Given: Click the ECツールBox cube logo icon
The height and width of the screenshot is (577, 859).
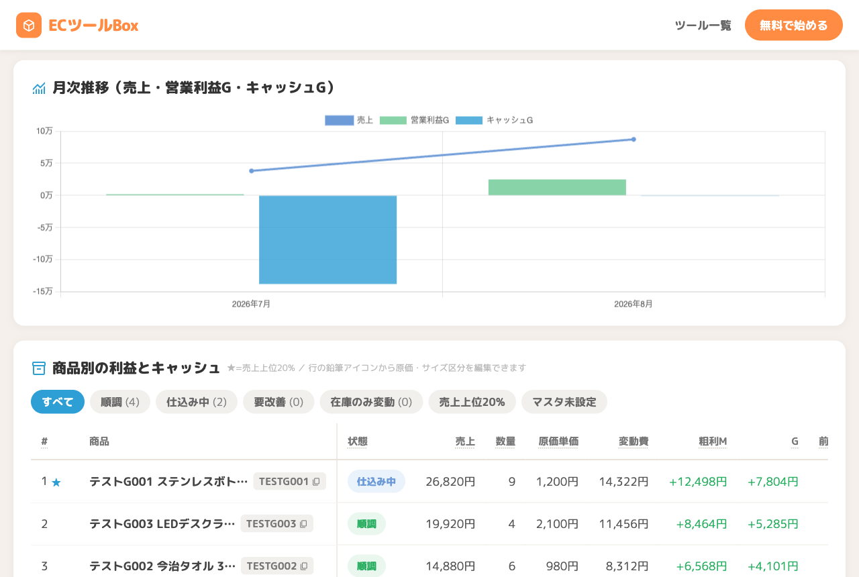Looking at the screenshot, I should pos(29,25).
